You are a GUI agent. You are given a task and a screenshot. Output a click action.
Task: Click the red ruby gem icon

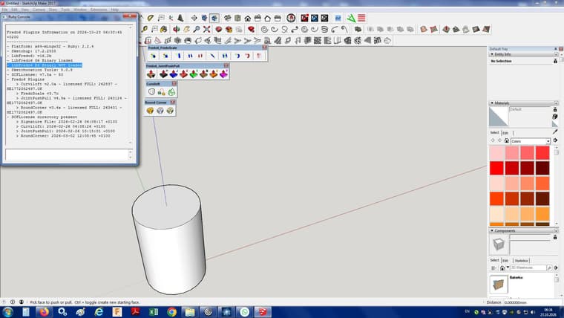point(251,29)
